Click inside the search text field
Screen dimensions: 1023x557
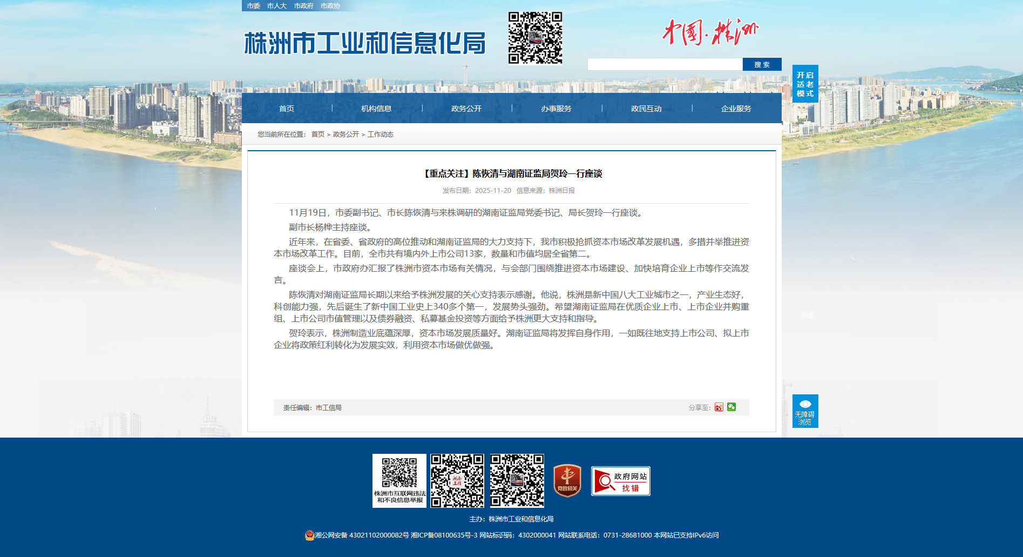click(665, 65)
